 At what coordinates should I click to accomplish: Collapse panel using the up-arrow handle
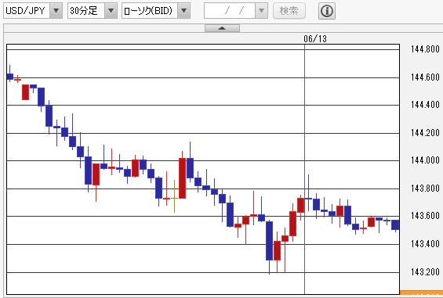pos(222,28)
